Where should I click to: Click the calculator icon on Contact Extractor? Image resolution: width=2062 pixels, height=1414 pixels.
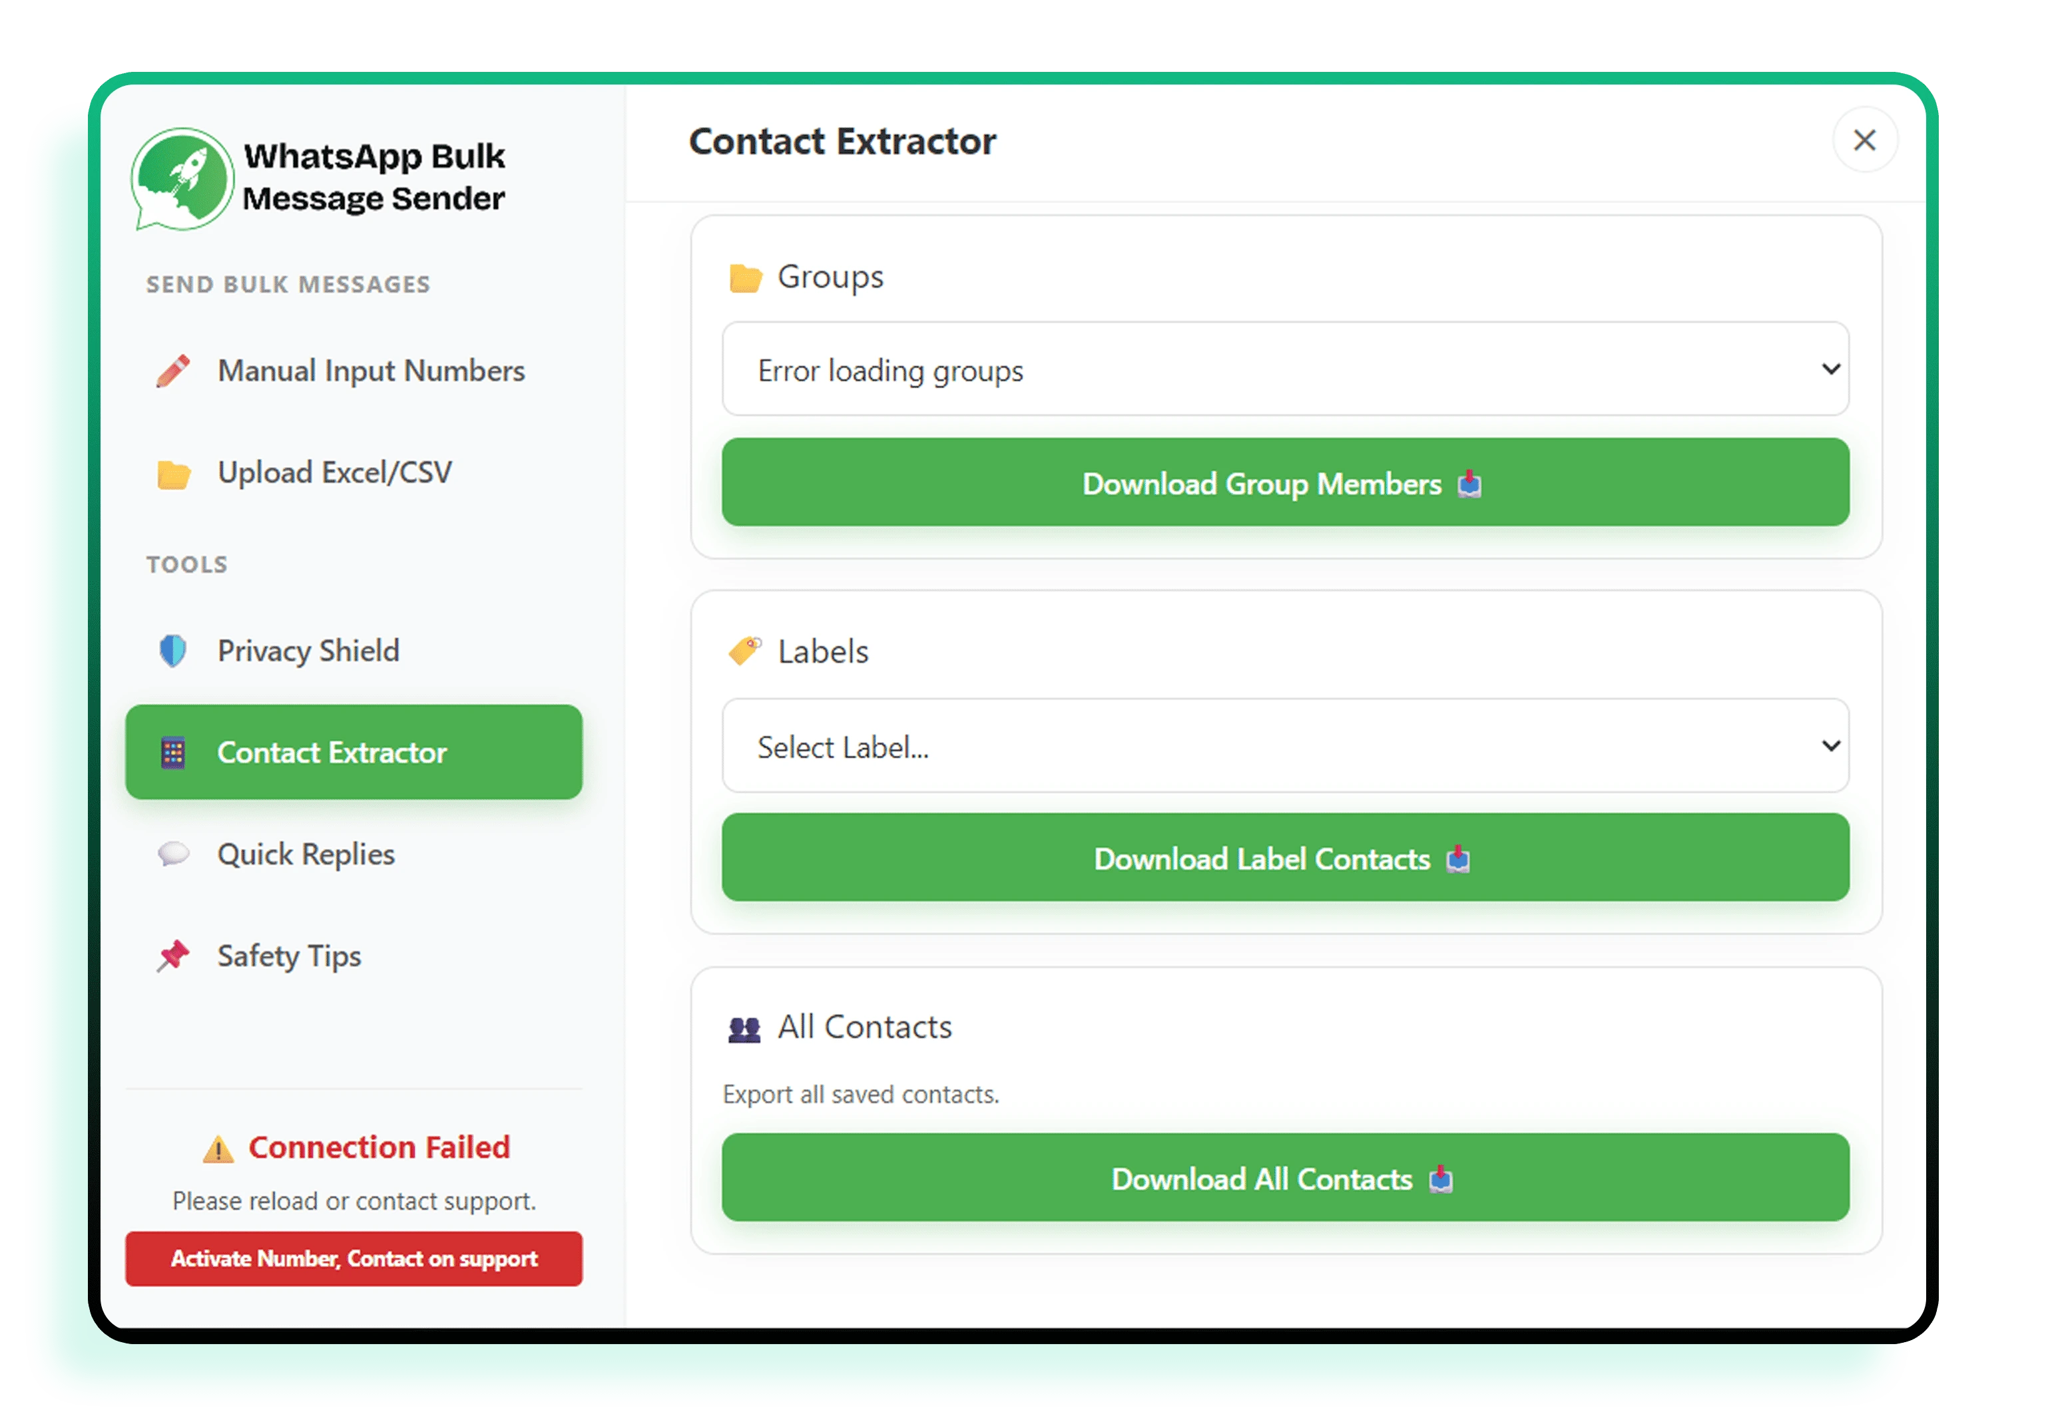174,752
